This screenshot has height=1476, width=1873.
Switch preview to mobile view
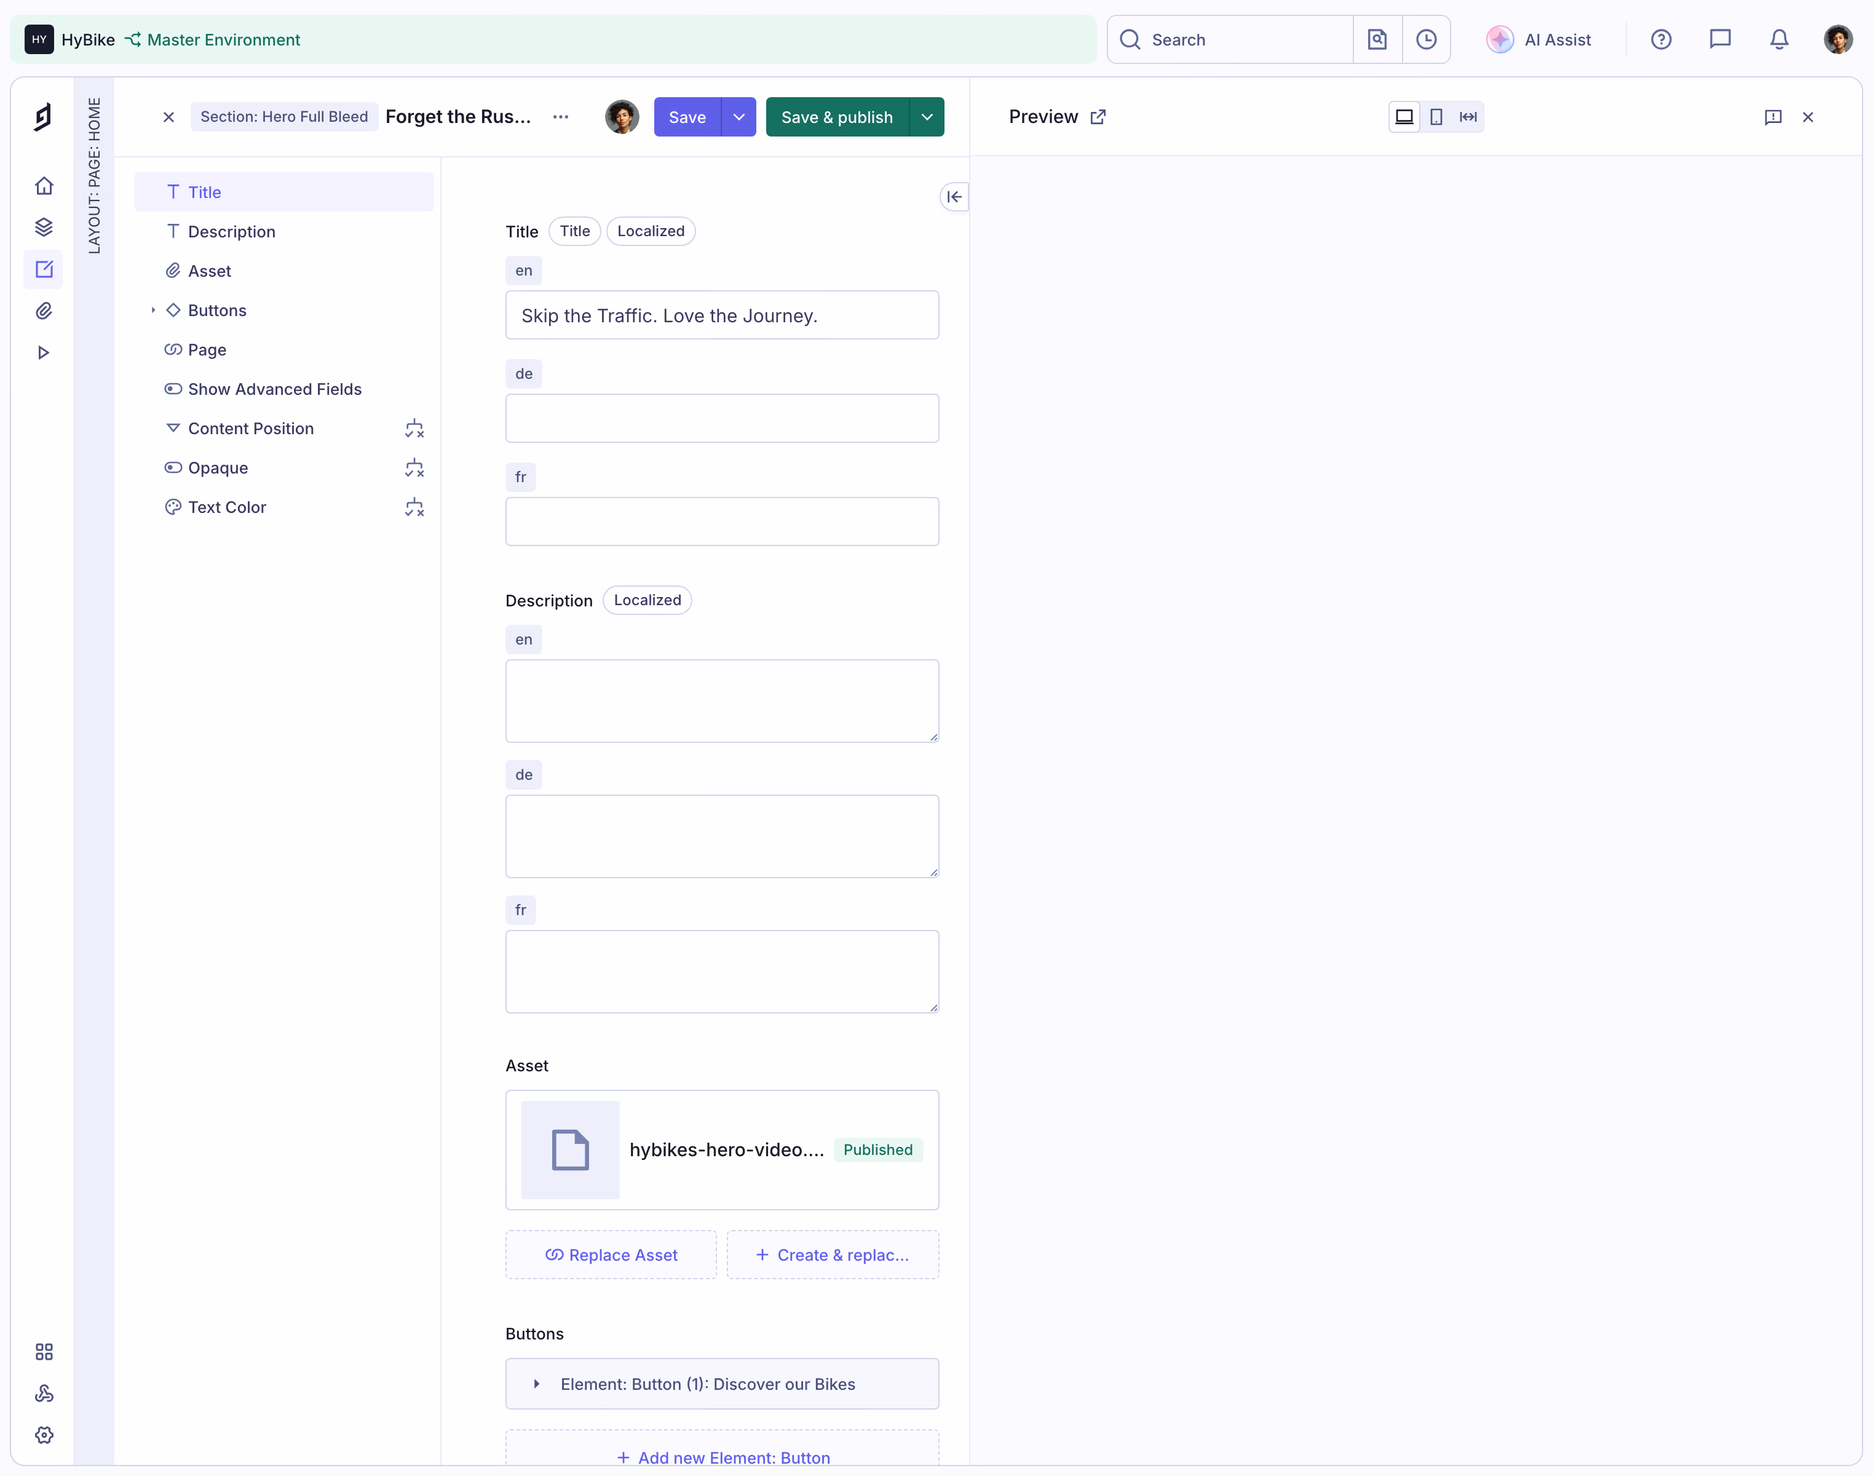click(1436, 117)
